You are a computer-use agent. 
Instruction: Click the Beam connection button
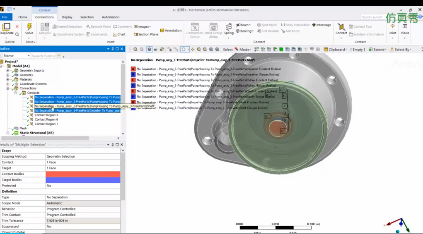pos(243,25)
